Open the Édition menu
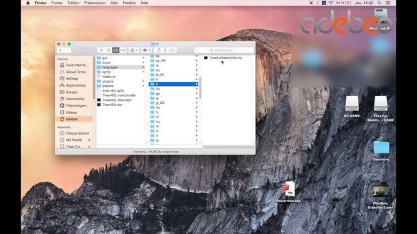The width and height of the screenshot is (417, 234). click(74, 3)
